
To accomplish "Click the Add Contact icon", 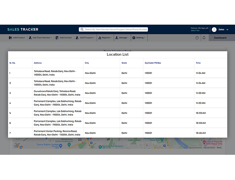I will (57, 38).
